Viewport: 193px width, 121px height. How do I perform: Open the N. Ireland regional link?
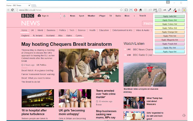tap(38, 36)
